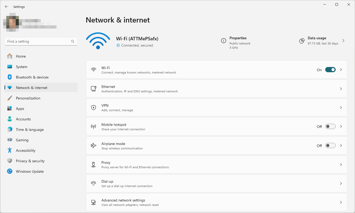Enable the Mobile hotspot toggle
355x213 pixels.
point(330,127)
